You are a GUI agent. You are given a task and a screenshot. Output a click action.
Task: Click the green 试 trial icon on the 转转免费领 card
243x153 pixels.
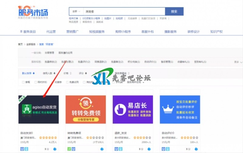pos(69,149)
